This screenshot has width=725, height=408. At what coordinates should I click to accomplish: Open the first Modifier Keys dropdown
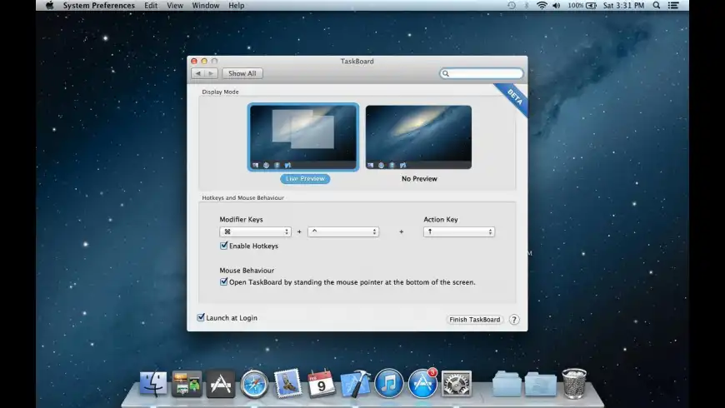(255, 231)
